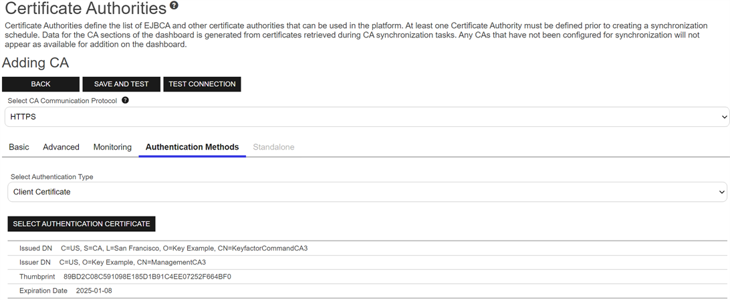
Task: Click the Issued DN certificate row
Action: [x=184, y=249]
